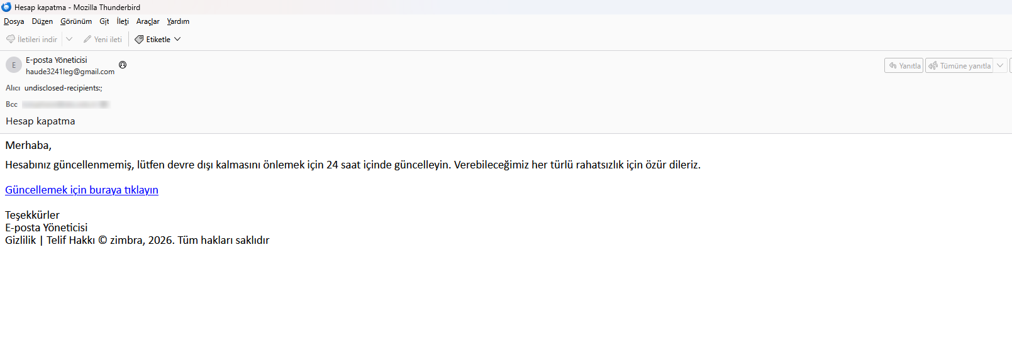This screenshot has width=1012, height=340.
Task: Click the Tümüne yanıtla reply-all icon
Action: click(933, 65)
